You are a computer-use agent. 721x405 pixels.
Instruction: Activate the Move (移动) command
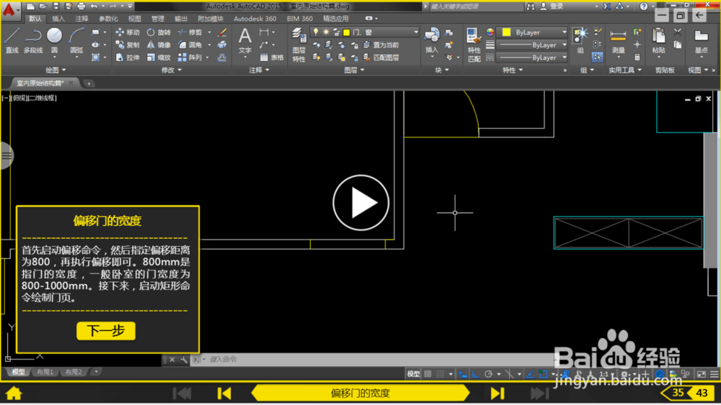point(128,32)
